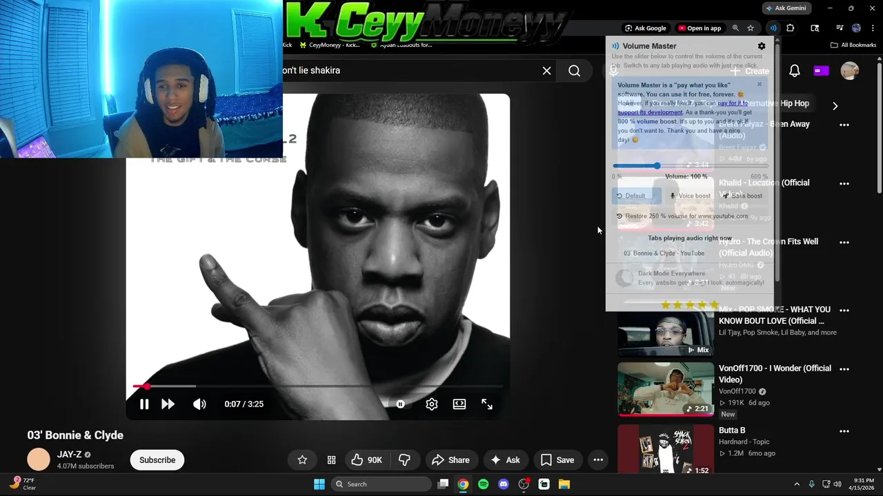Open Chrome zoom magnifier in address bar
883x496 pixels.
[735, 28]
